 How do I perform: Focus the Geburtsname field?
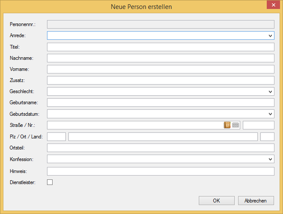161,103
